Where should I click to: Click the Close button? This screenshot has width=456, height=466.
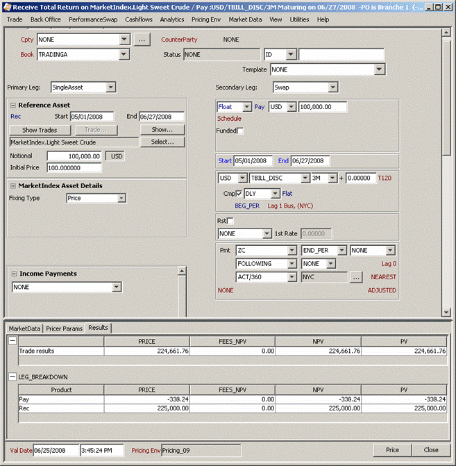[431, 450]
